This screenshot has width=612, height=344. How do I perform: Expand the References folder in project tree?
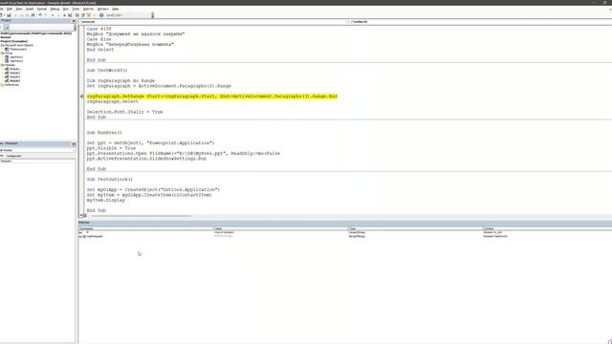(2, 85)
